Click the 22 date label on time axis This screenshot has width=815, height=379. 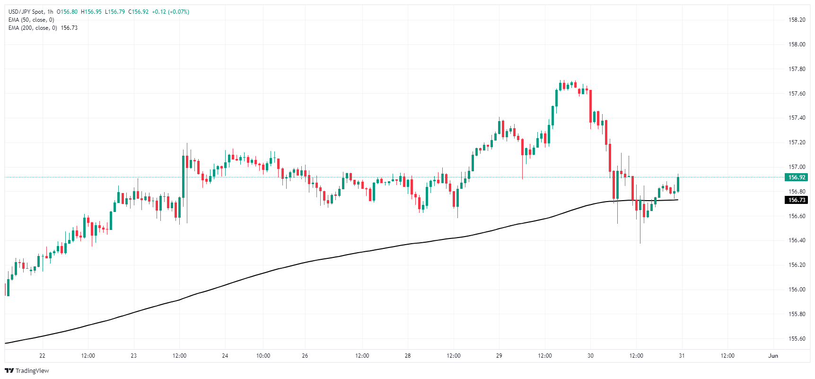coord(42,356)
